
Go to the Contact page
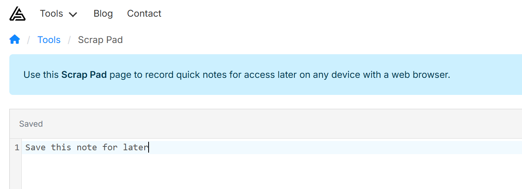coord(144,14)
